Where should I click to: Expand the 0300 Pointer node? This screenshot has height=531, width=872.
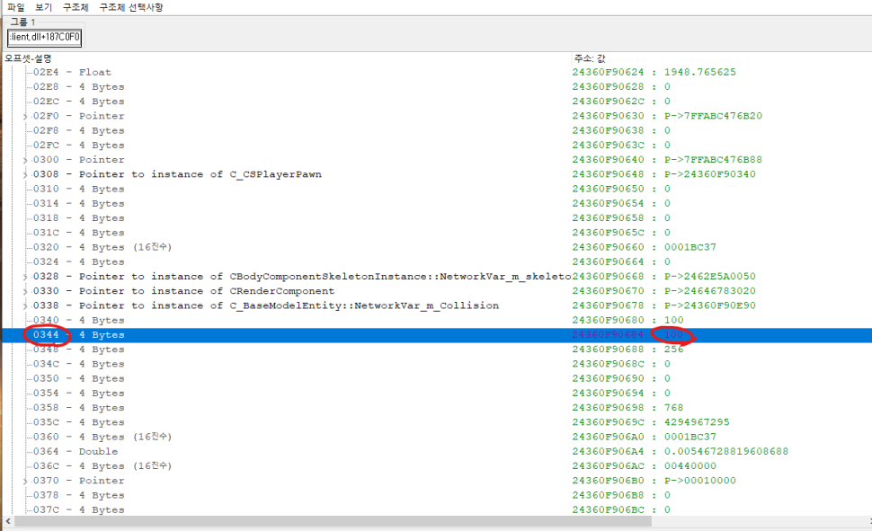(x=25, y=160)
